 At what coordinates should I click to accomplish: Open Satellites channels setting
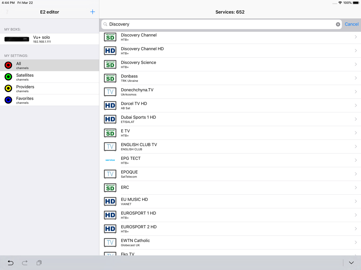(x=49, y=77)
